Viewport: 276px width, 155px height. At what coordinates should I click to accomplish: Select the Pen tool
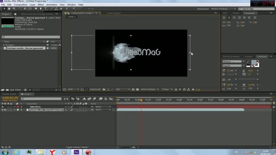(41, 9)
